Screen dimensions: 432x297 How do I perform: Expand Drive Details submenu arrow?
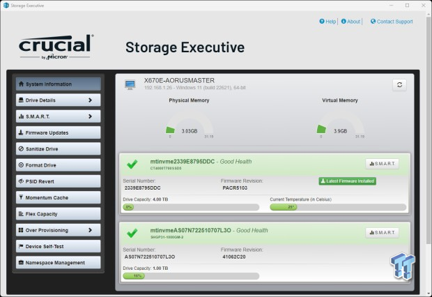(90, 100)
